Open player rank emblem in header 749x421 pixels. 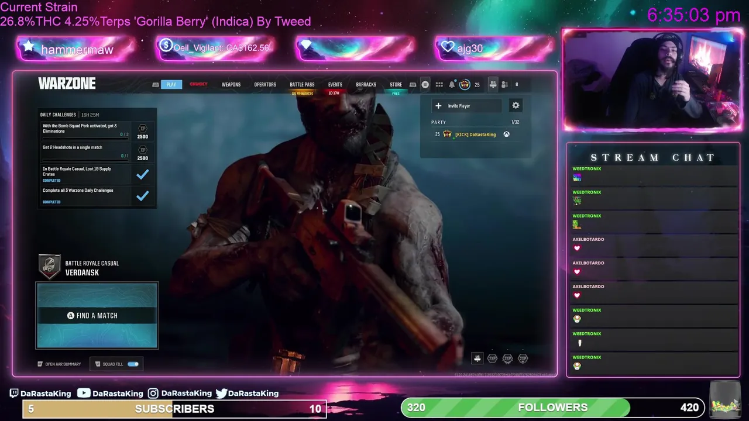(x=465, y=85)
